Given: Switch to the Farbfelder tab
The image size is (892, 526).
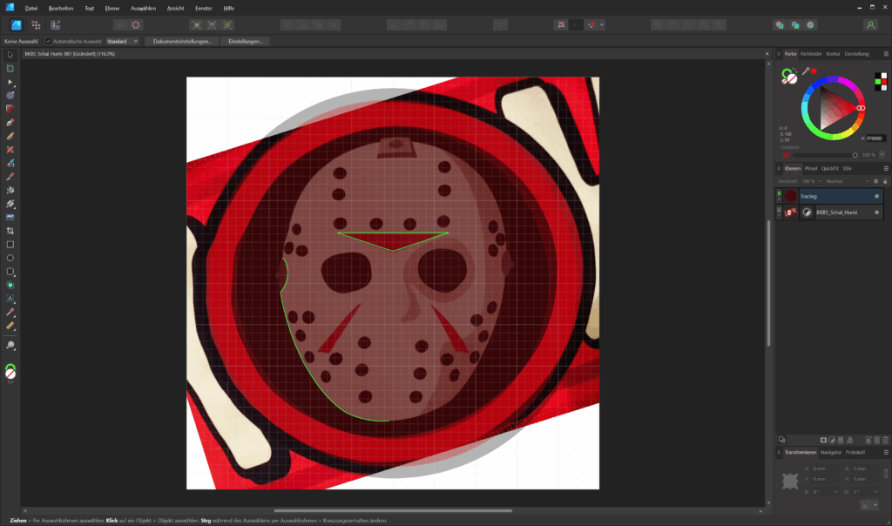Looking at the screenshot, I should tap(811, 54).
